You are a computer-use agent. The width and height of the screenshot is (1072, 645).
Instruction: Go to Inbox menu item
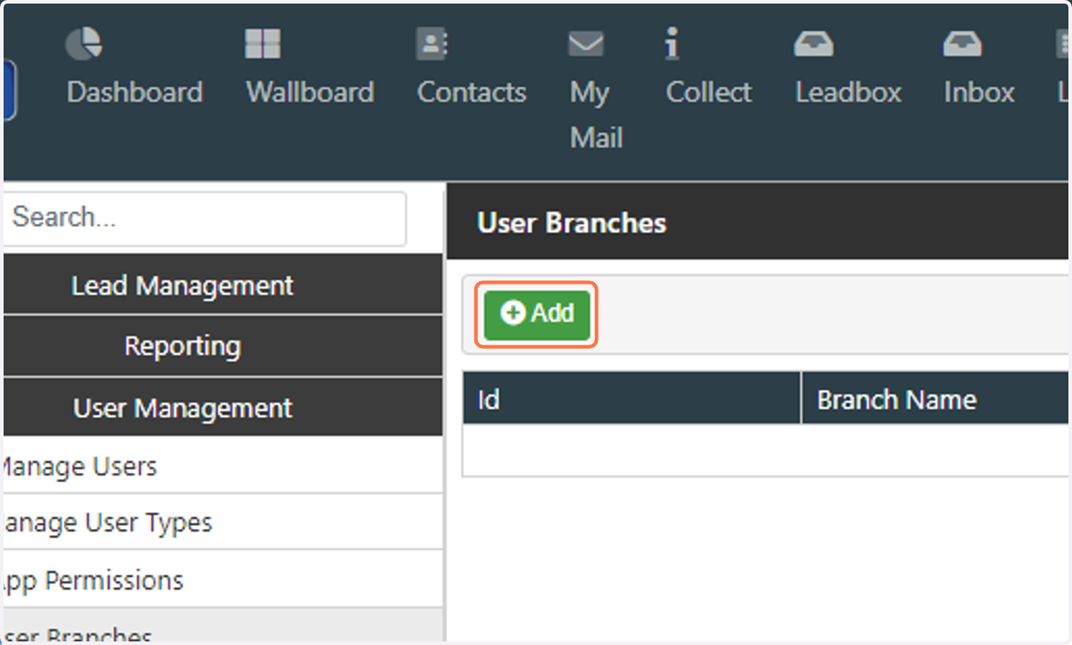(979, 92)
